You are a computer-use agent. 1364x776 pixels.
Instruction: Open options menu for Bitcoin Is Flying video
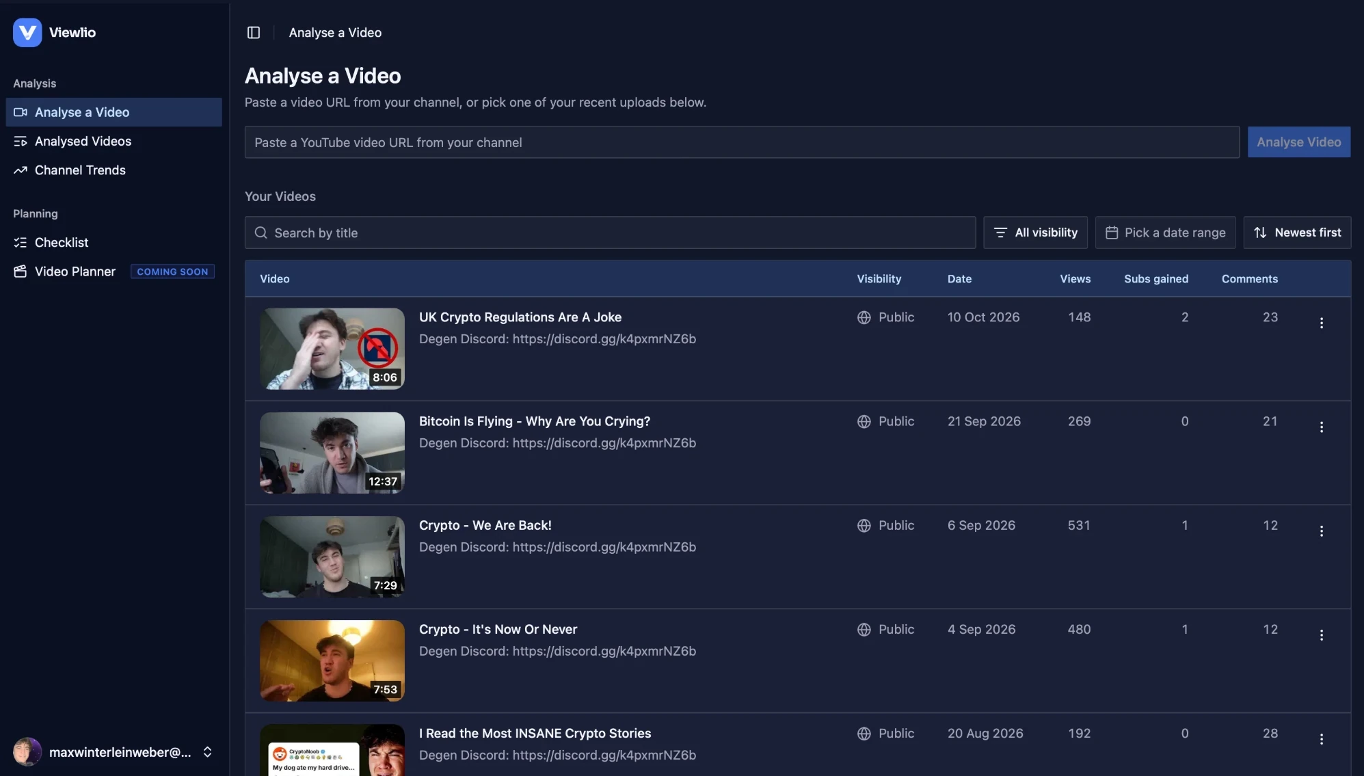(1322, 427)
